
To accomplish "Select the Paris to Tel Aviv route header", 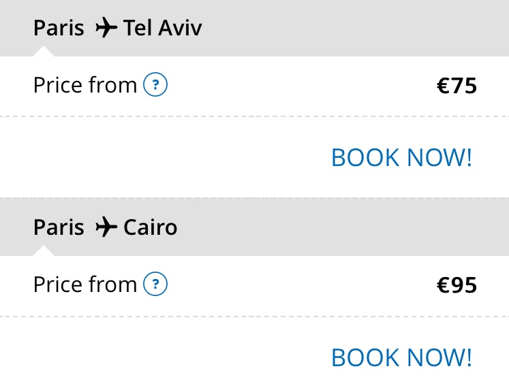I will (x=273, y=28).
